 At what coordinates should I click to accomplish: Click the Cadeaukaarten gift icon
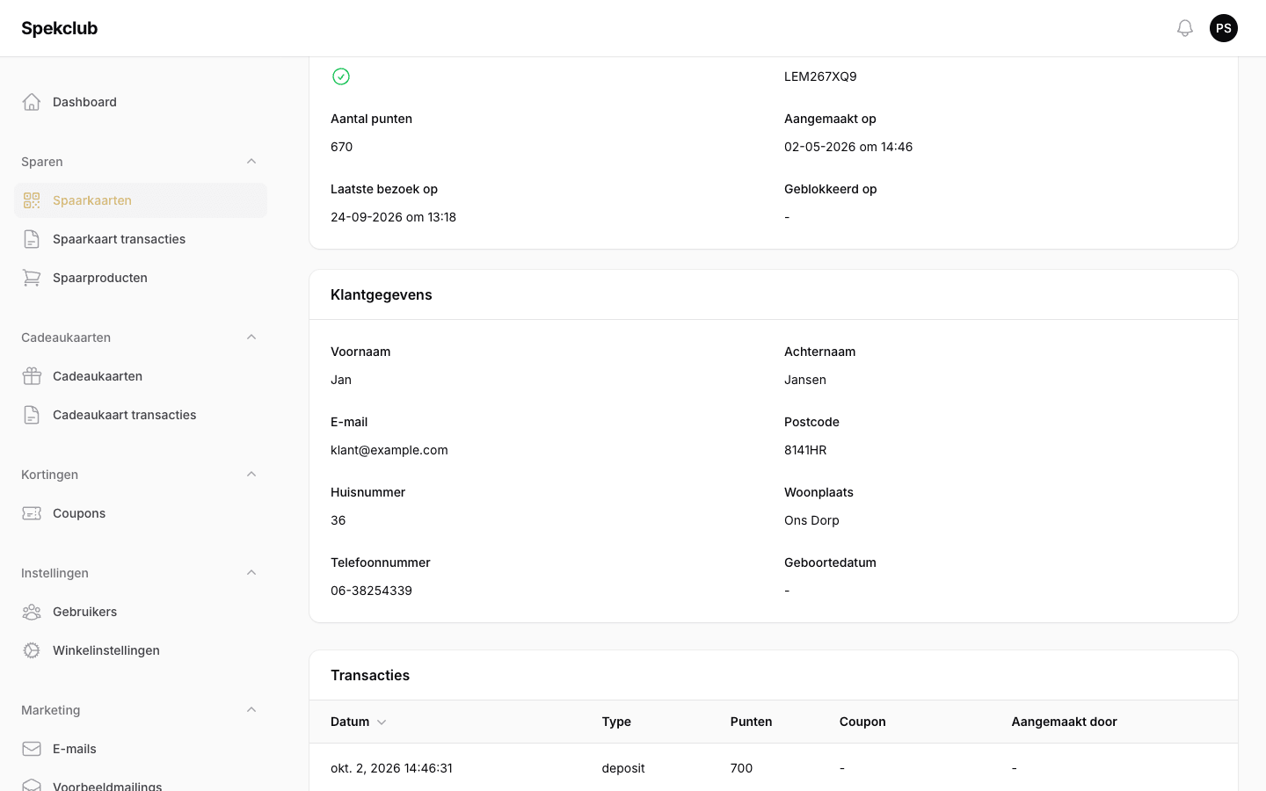pyautogui.click(x=32, y=376)
